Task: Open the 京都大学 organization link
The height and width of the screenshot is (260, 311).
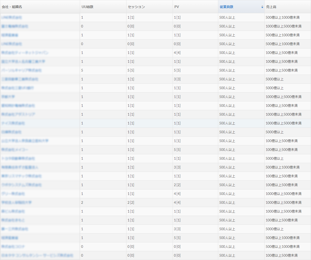Action: coord(8,97)
